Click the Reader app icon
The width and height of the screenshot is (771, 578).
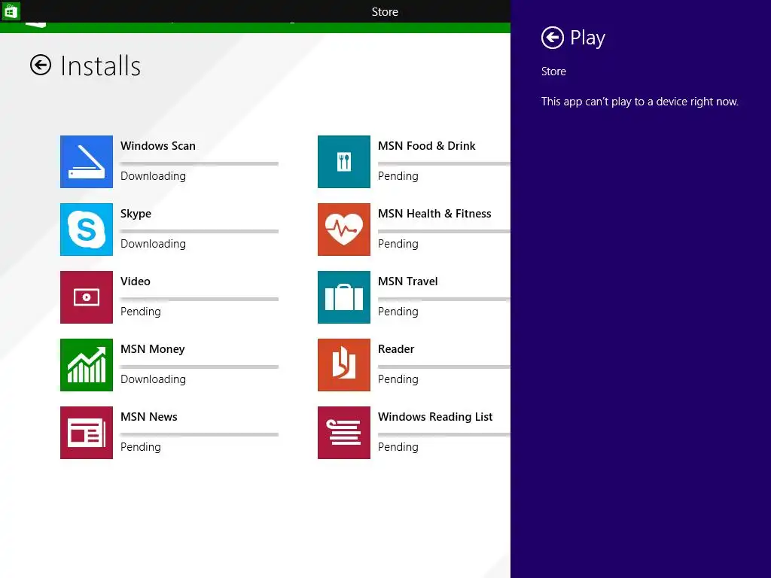click(x=343, y=365)
